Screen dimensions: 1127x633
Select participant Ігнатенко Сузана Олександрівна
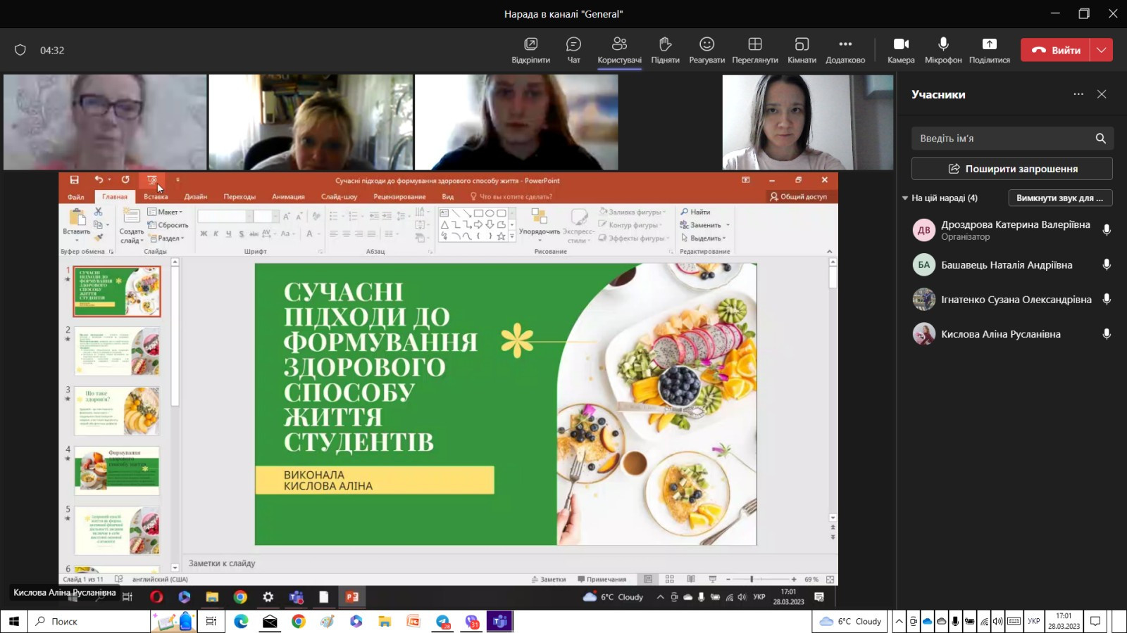coord(1016,300)
